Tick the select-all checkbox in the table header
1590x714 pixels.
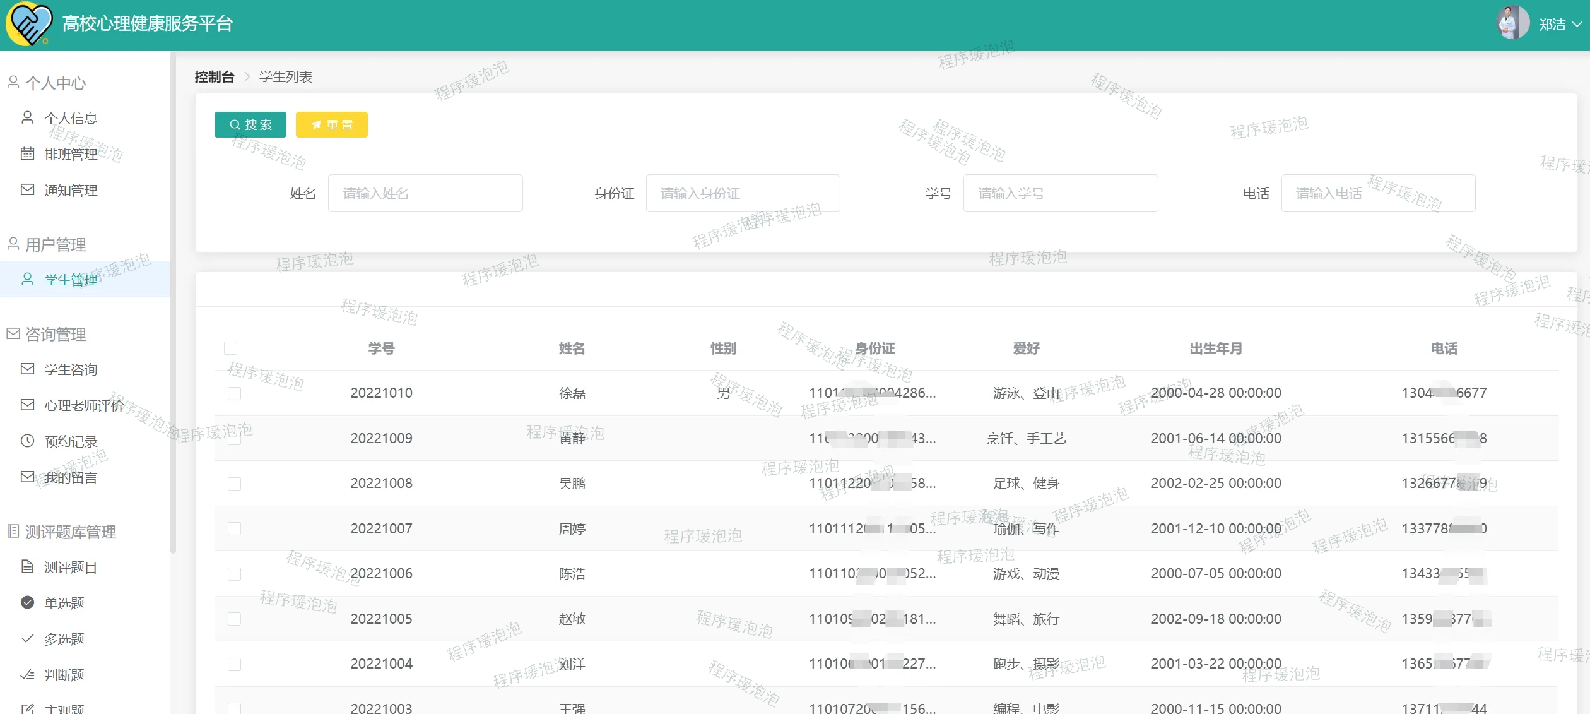231,348
